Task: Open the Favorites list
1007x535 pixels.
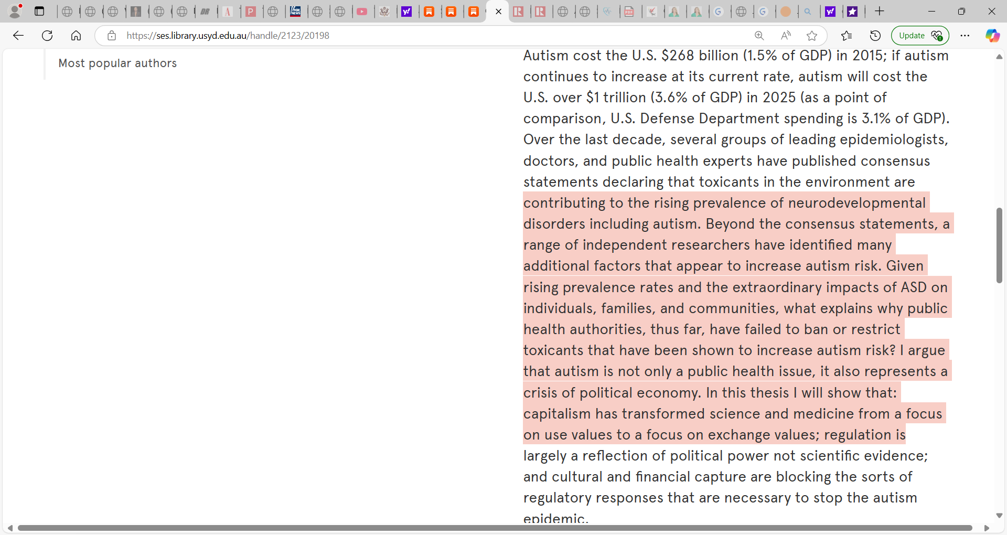Action: pos(847,36)
